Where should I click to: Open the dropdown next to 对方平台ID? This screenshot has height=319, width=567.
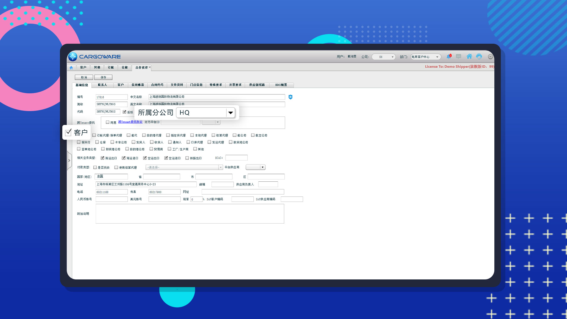click(211, 122)
